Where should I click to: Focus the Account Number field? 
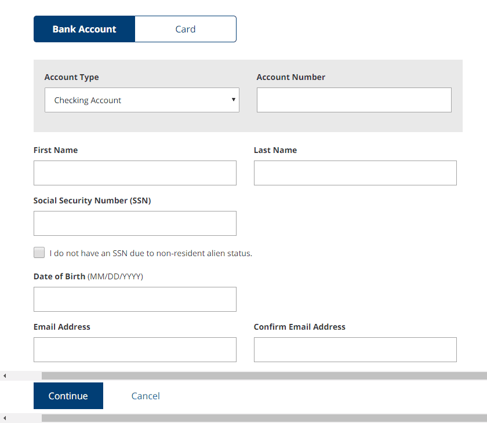coord(354,100)
